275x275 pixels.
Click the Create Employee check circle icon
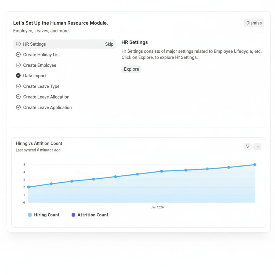coord(18,65)
